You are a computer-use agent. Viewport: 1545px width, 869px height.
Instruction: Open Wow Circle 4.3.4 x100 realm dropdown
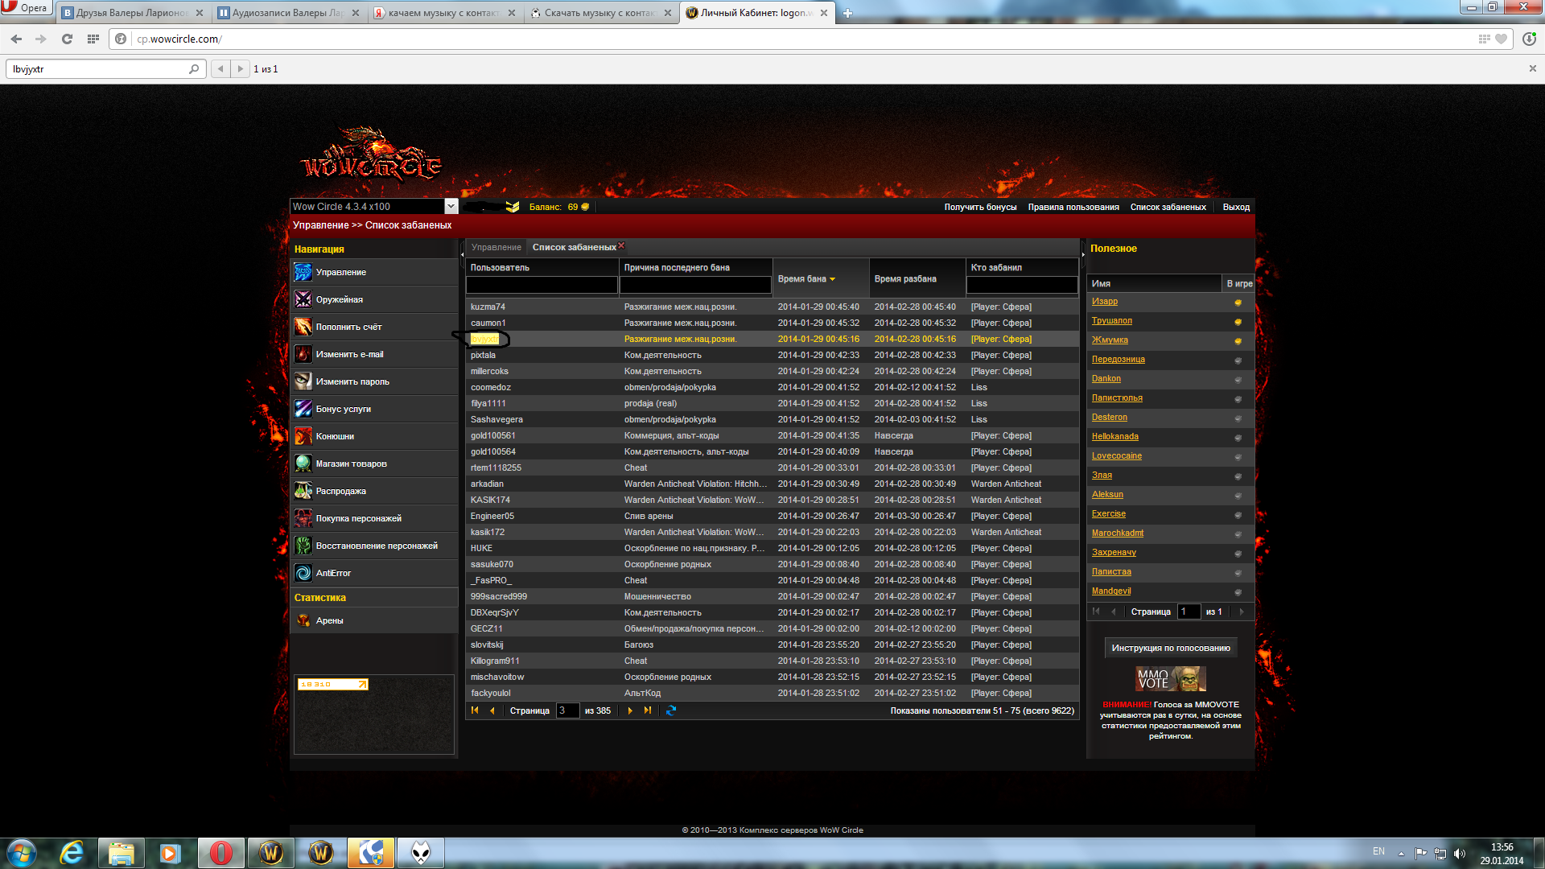(x=451, y=207)
